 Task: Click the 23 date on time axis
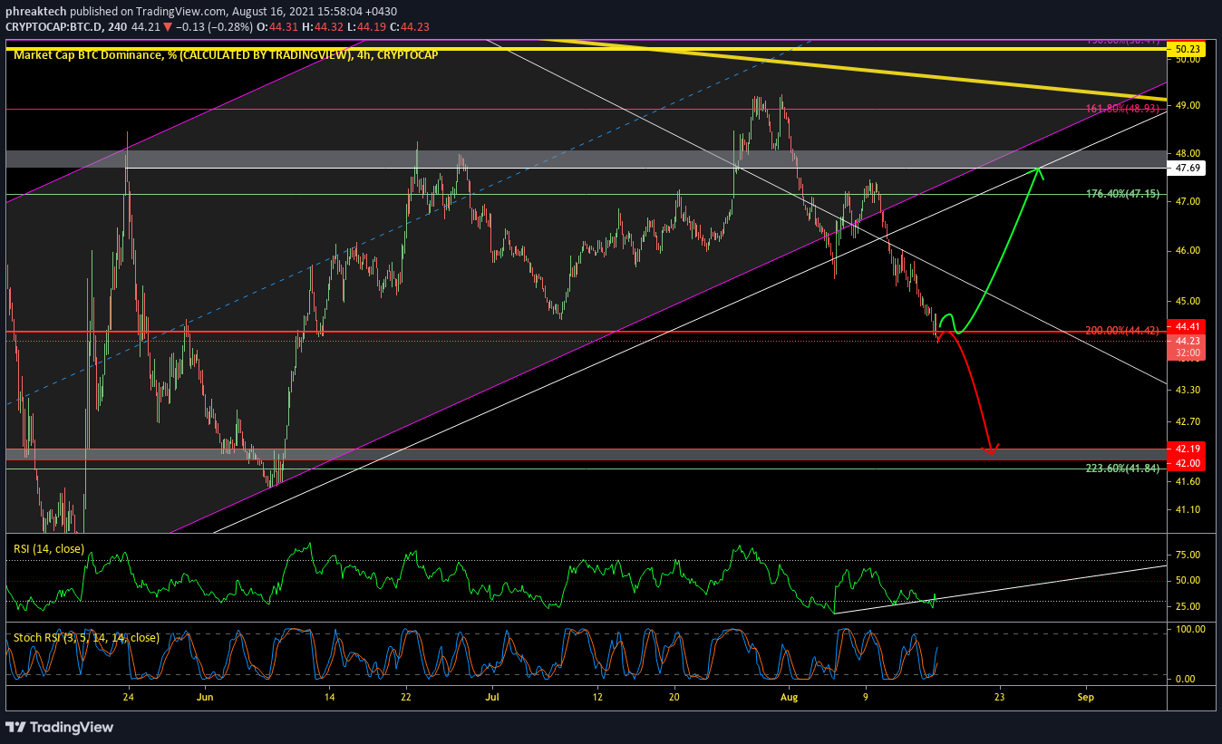coord(999,698)
